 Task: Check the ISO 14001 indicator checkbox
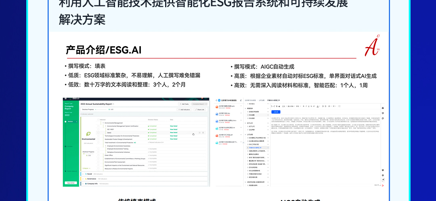[98, 129]
